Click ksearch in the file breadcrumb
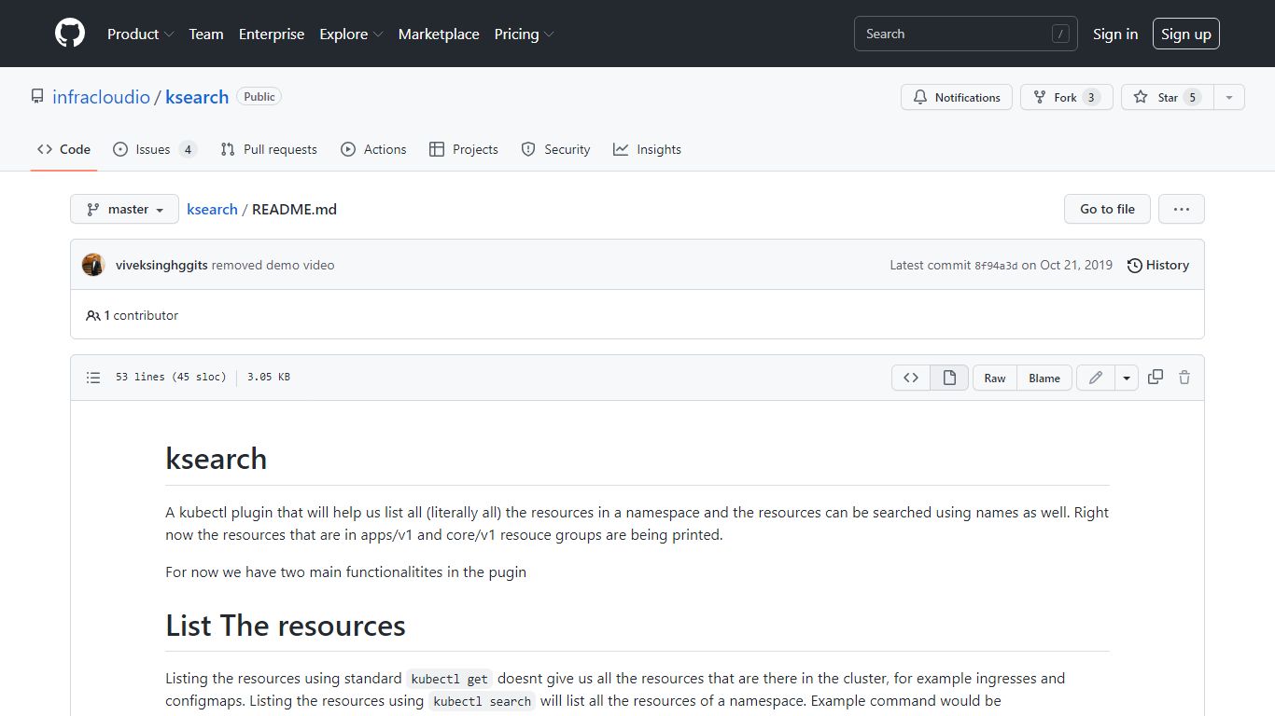This screenshot has height=716, width=1275. (x=212, y=209)
